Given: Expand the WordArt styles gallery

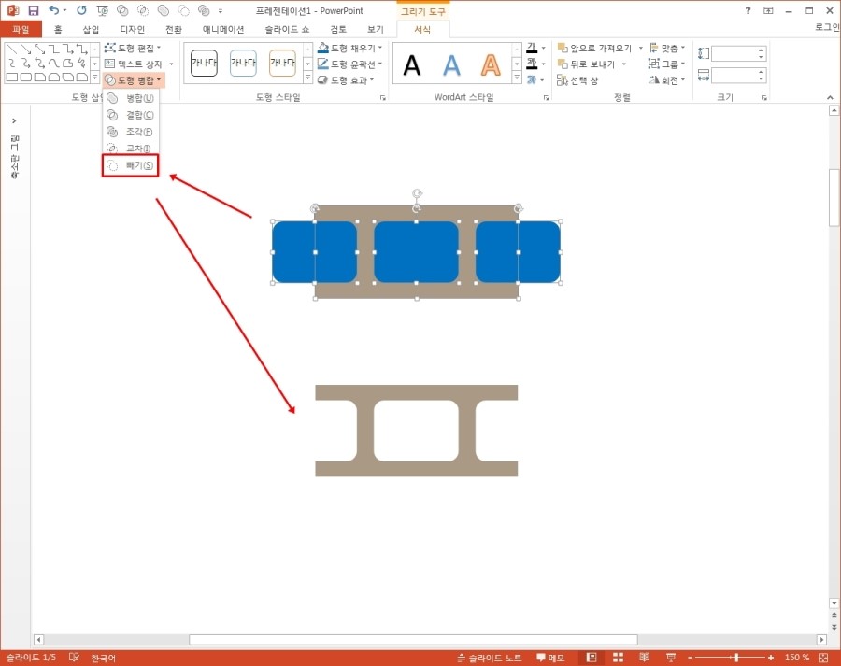Looking at the screenshot, I should (x=517, y=78).
